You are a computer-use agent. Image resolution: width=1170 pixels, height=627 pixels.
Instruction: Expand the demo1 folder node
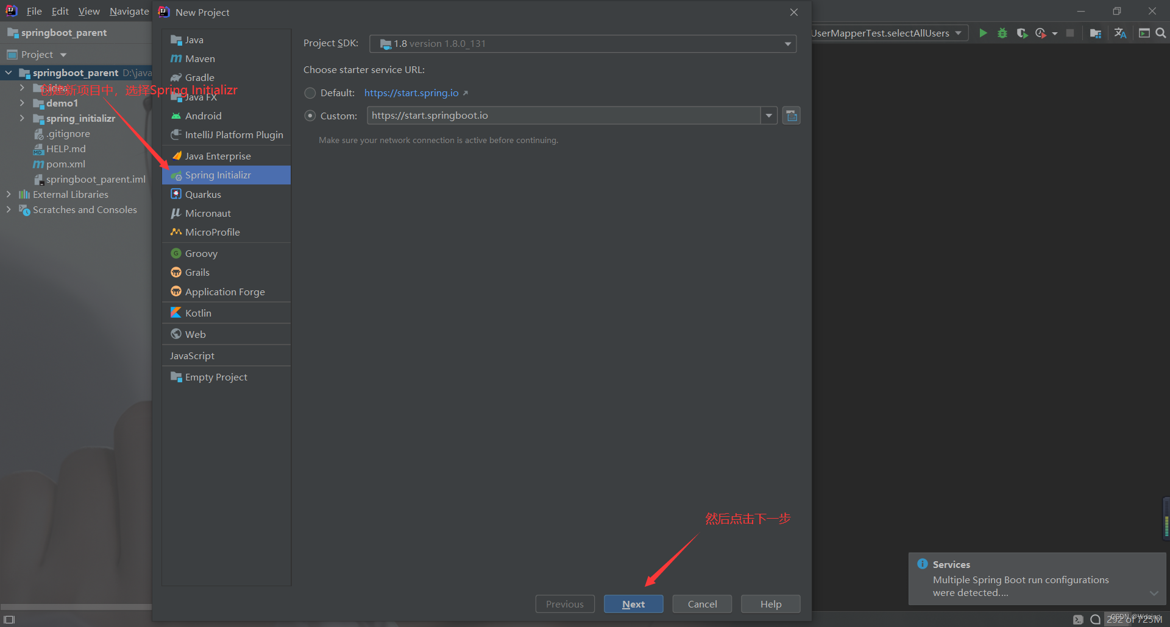coord(22,103)
